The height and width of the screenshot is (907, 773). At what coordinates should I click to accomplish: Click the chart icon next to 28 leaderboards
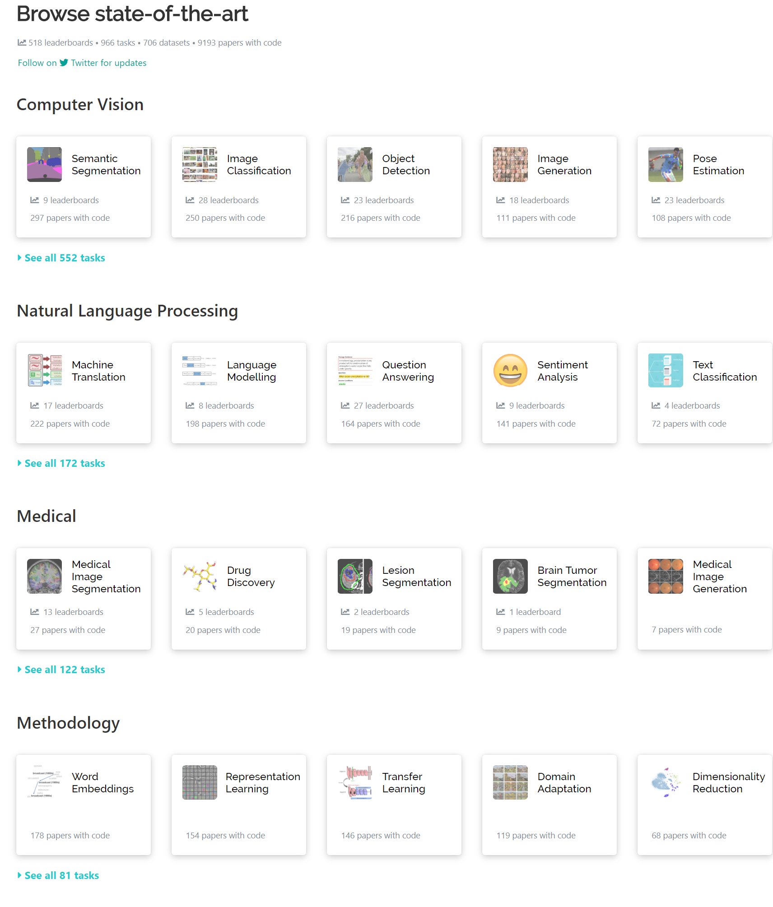[x=190, y=200]
